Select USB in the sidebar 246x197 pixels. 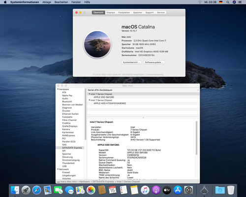coord(64,166)
